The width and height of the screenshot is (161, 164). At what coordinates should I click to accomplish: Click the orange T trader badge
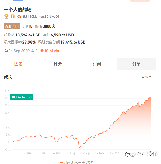pyautogui.click(x=13, y=16)
